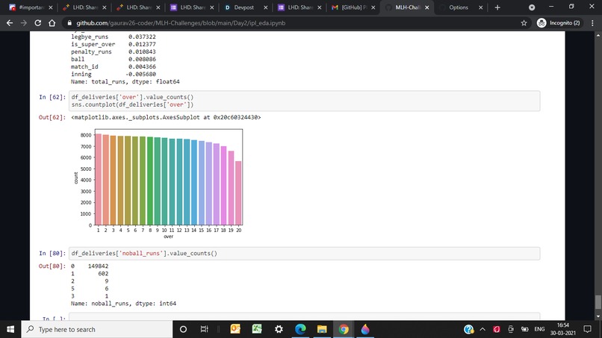Open the Incognito (2) profile indicator

tap(559, 23)
